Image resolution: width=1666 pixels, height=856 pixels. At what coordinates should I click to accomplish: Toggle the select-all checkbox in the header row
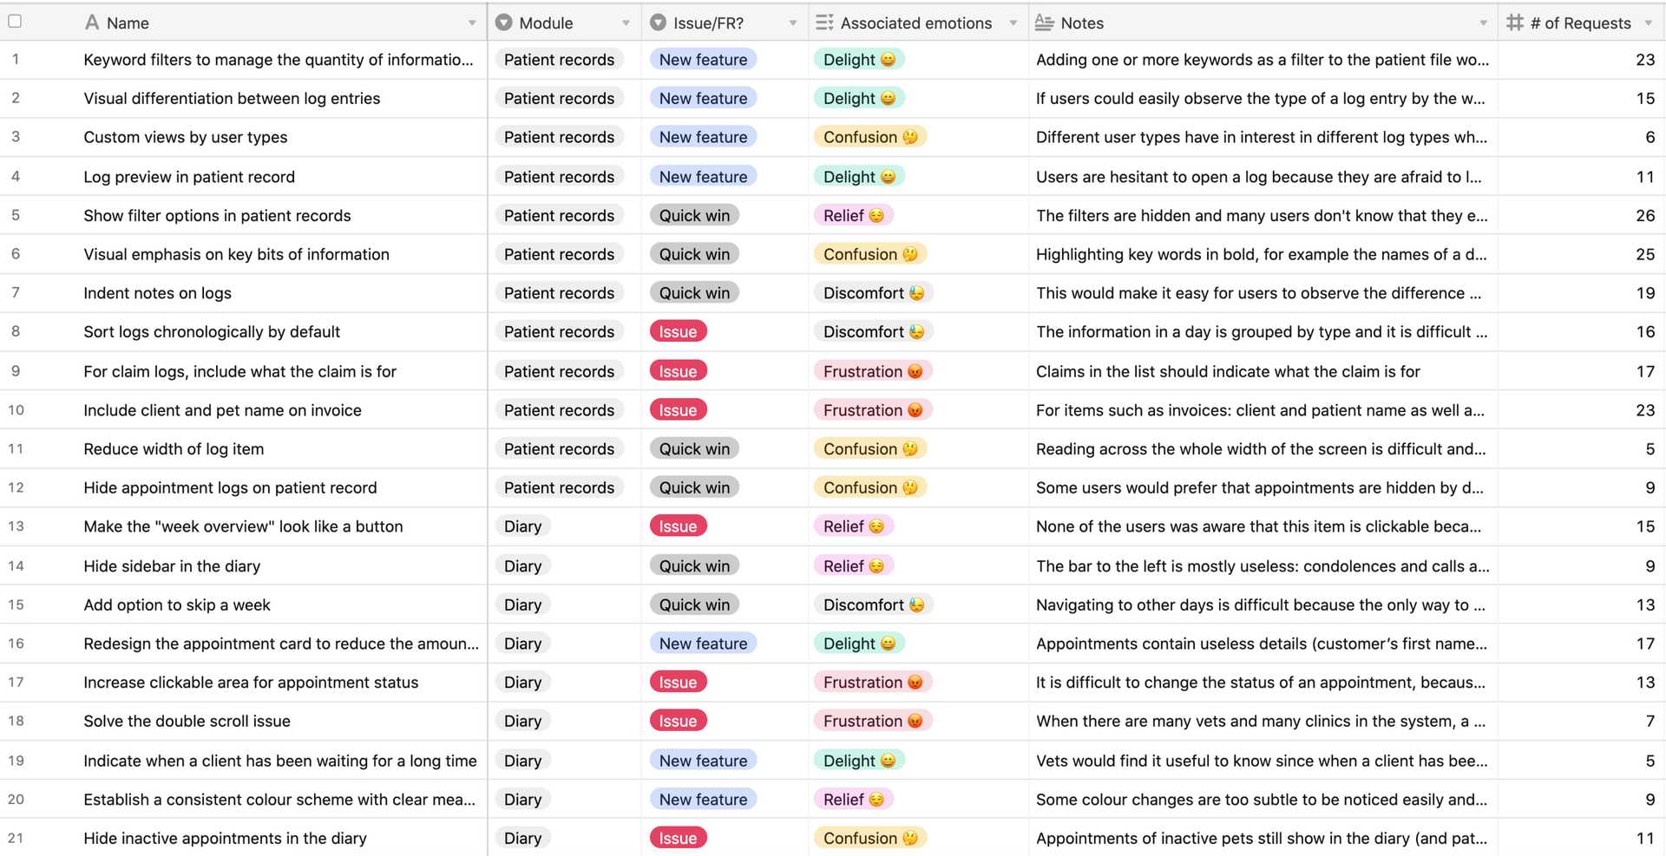pos(15,21)
